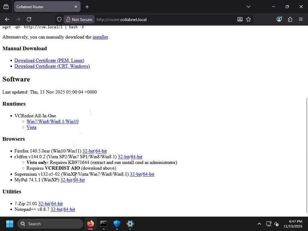Image resolution: width=308 pixels, height=231 pixels.
Task: Open a new tab with plus button
Action: pos(87,7)
